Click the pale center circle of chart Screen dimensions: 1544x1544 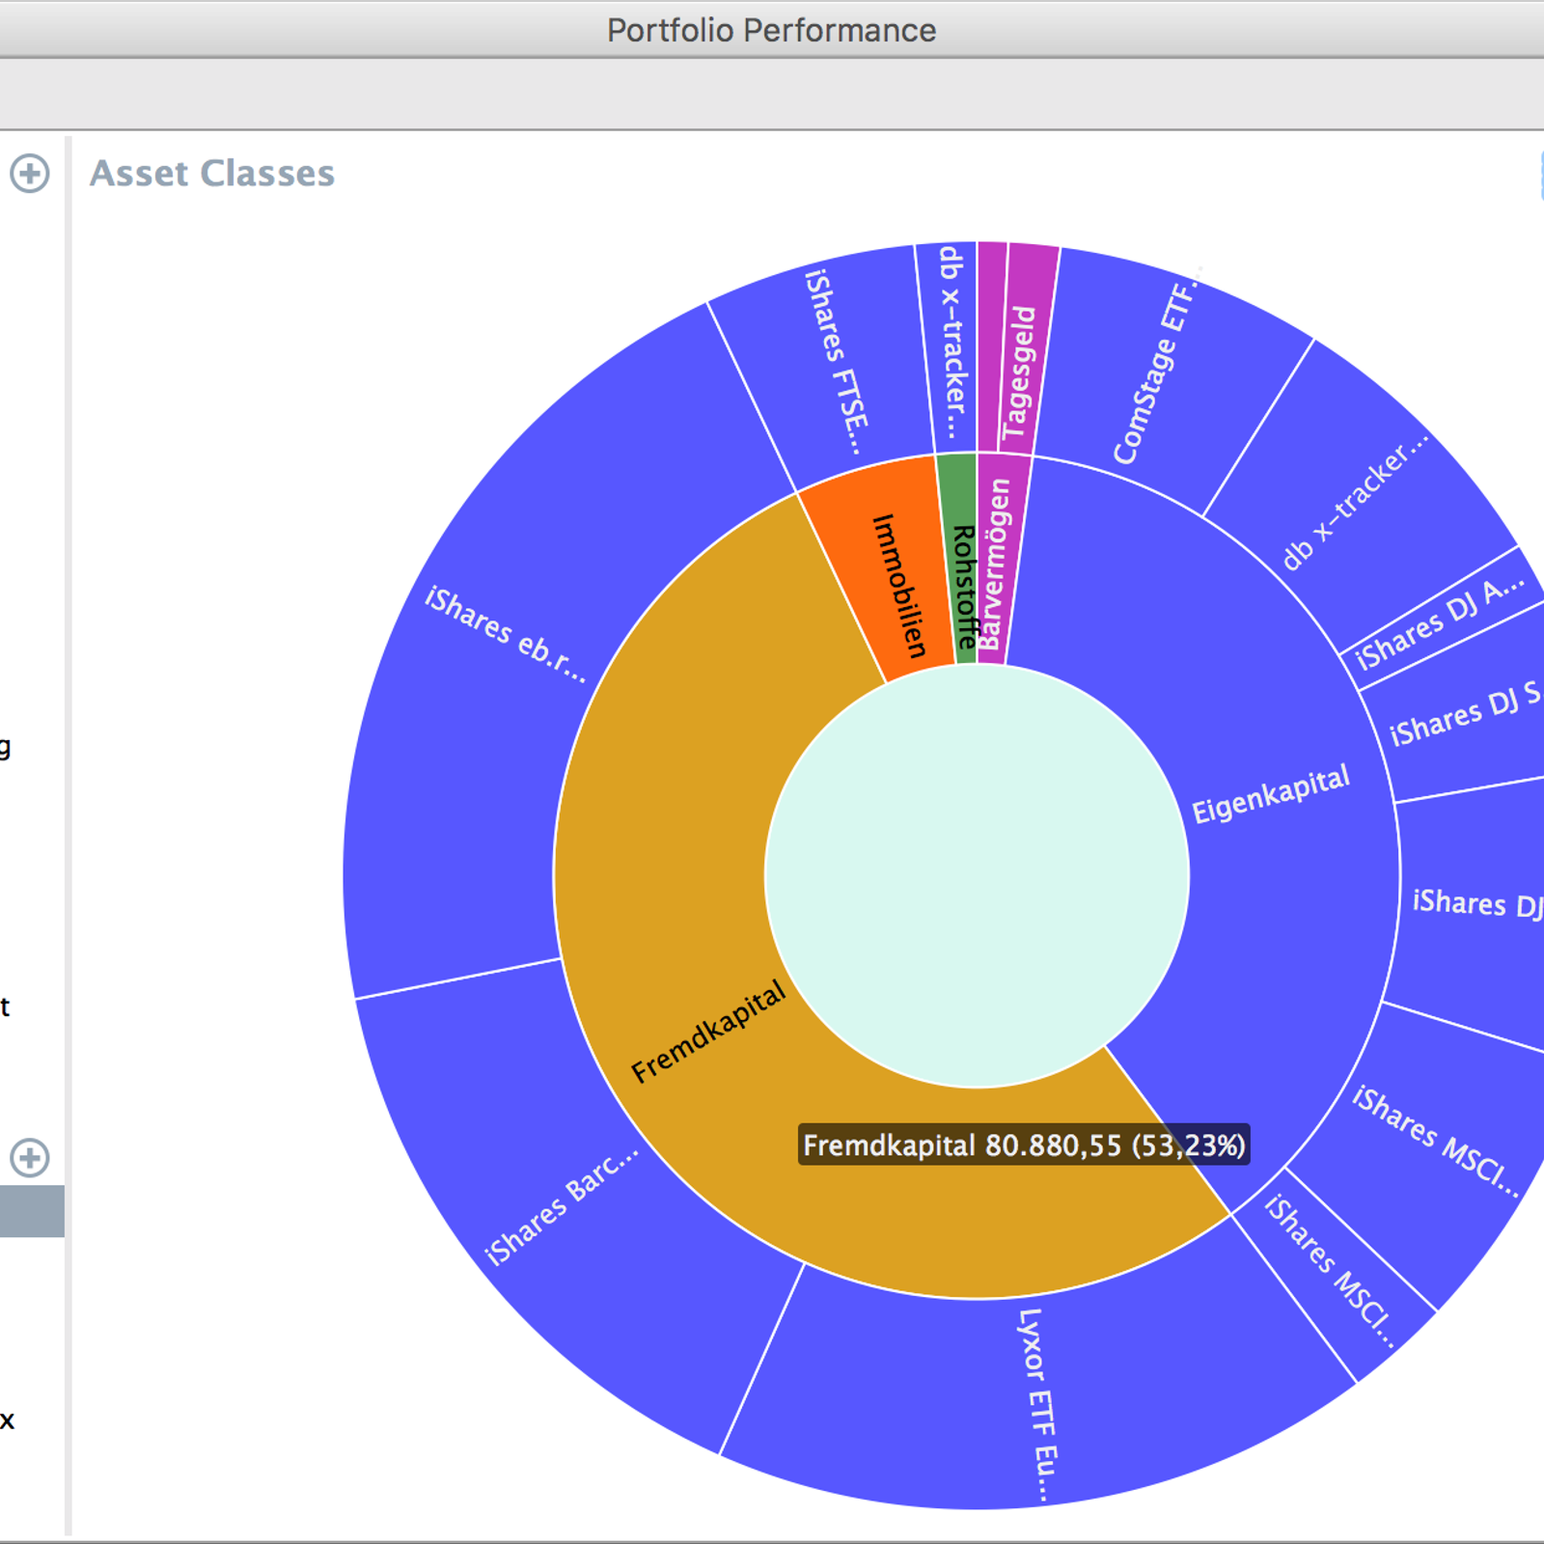pos(977,876)
